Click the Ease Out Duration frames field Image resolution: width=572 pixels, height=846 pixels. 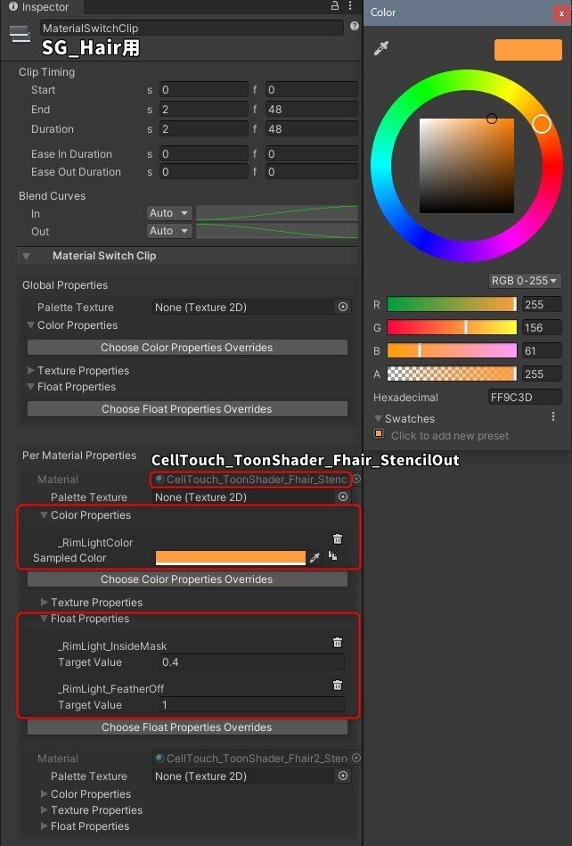[312, 171]
